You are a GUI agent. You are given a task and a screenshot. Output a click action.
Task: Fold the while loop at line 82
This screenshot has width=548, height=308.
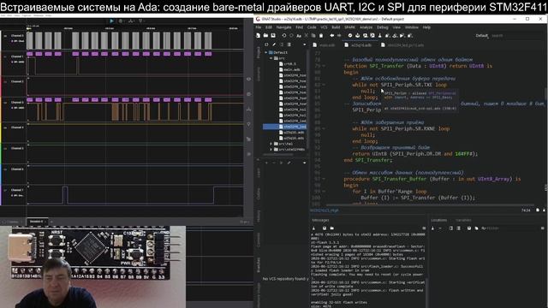pos(324,85)
